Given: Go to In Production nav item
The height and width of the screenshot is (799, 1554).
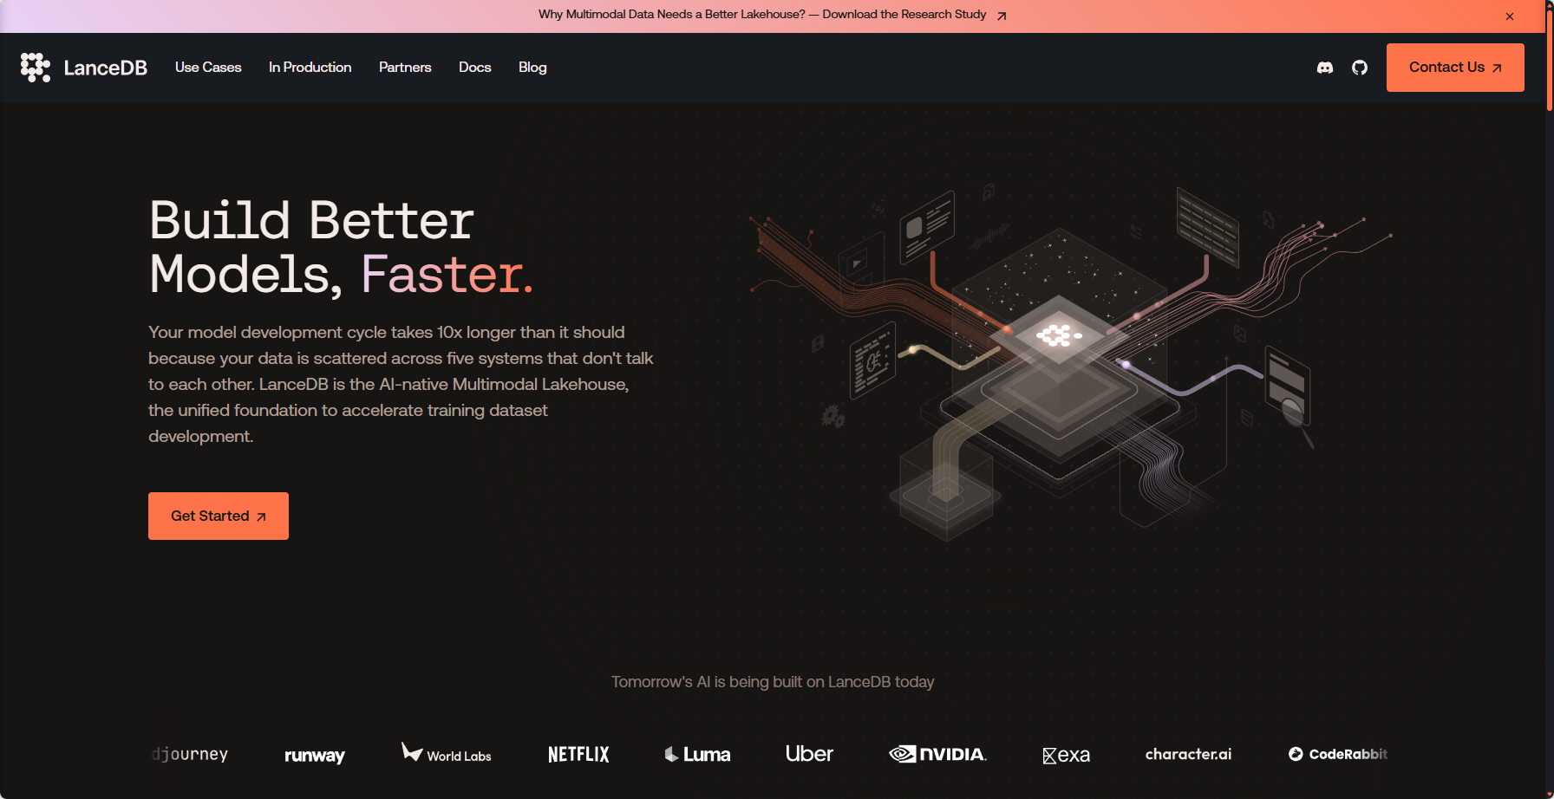Looking at the screenshot, I should click(x=310, y=68).
